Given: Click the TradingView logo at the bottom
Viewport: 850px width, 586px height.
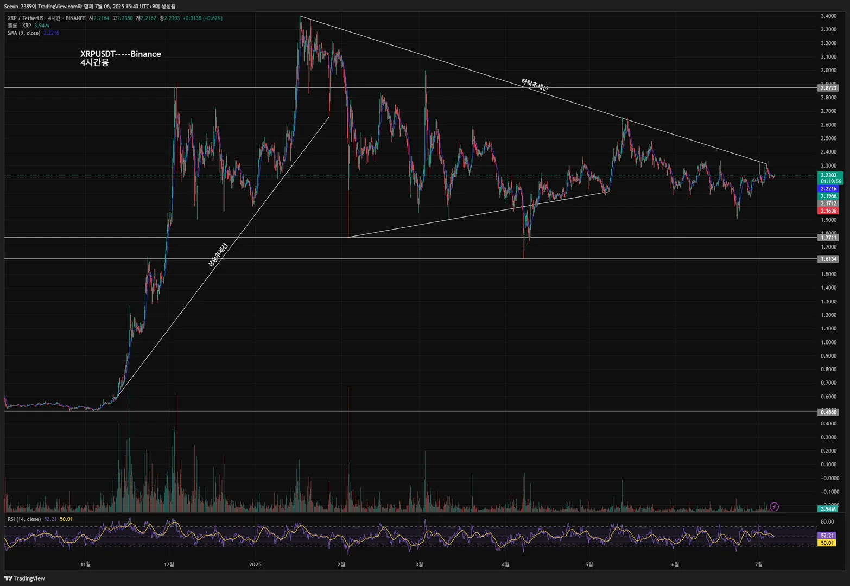Looking at the screenshot, I should [24, 578].
